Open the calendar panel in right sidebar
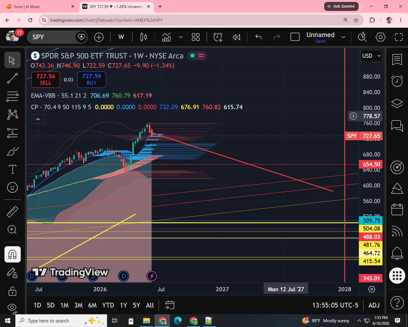Screen dimensions: 408x327 (397, 209)
